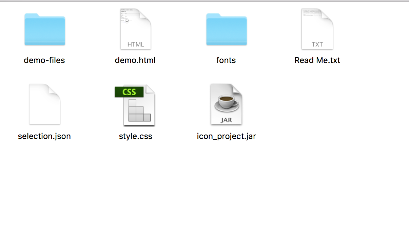Click the 'icon_project.jar' file name
The image size is (409, 238).
226,136
